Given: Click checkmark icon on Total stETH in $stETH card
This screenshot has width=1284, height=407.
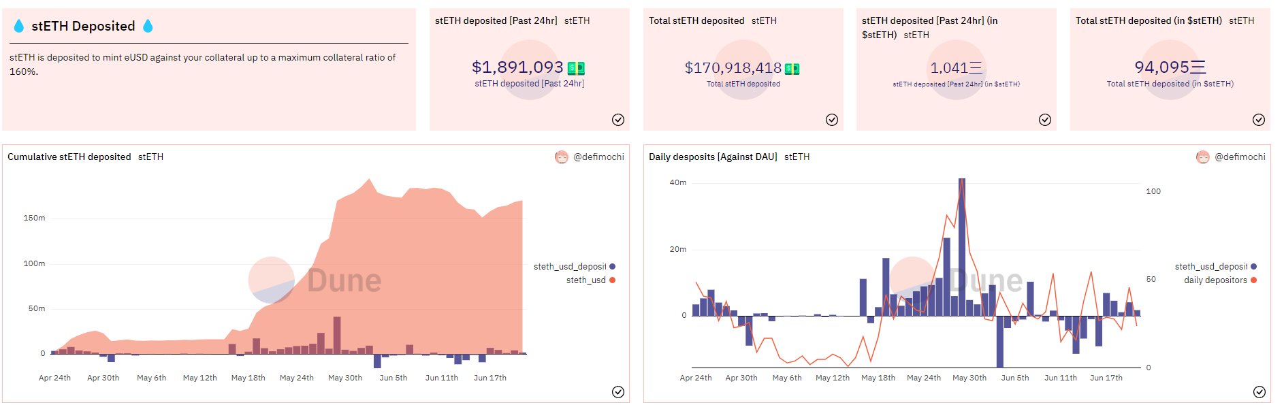Looking at the screenshot, I should 1259,120.
